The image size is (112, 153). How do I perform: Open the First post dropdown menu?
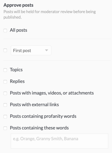[31, 50]
